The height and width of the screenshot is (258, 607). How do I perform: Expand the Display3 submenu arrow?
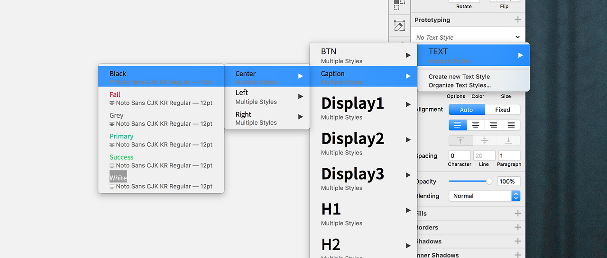coord(408,175)
